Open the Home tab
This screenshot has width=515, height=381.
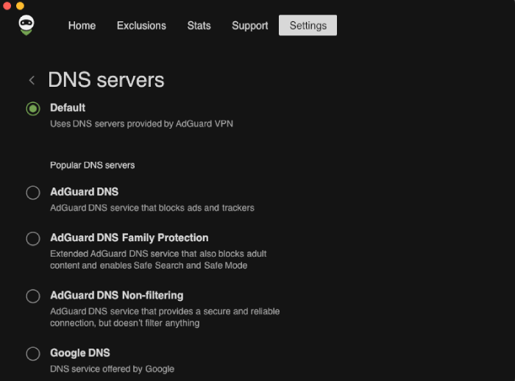[x=82, y=26]
